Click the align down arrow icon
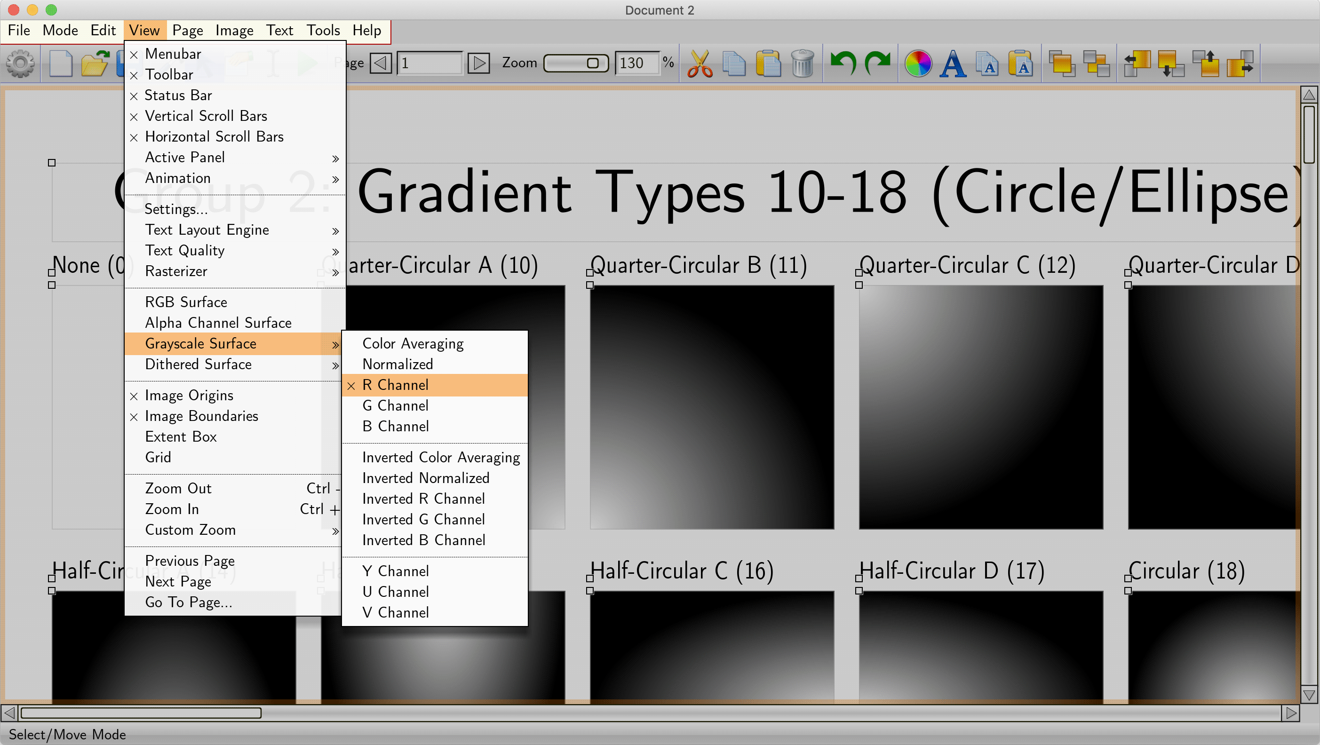Screen dimensions: 1320x745 [1171, 63]
